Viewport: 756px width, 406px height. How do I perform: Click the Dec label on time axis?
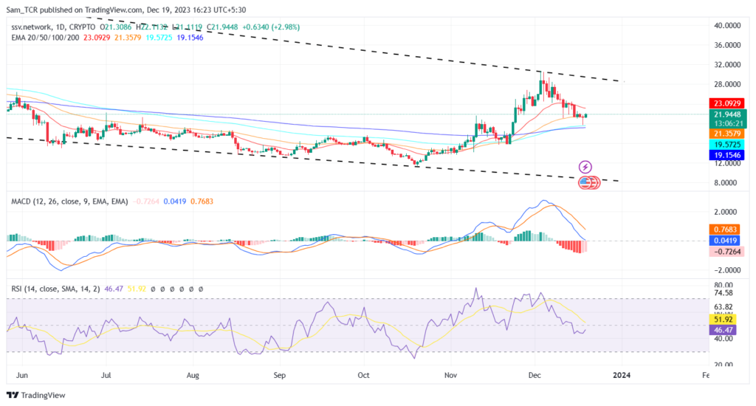tap(535, 375)
